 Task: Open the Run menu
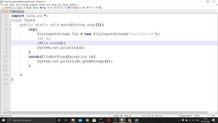[x=60, y=5]
